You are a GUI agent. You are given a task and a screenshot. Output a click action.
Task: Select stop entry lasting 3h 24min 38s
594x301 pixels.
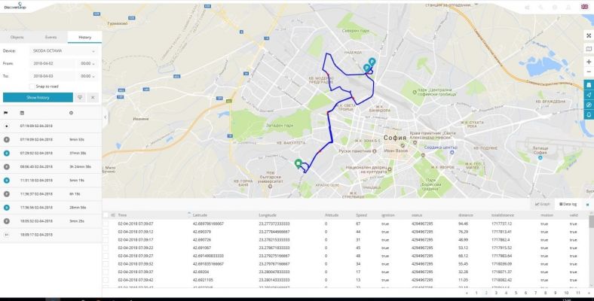[51, 167]
